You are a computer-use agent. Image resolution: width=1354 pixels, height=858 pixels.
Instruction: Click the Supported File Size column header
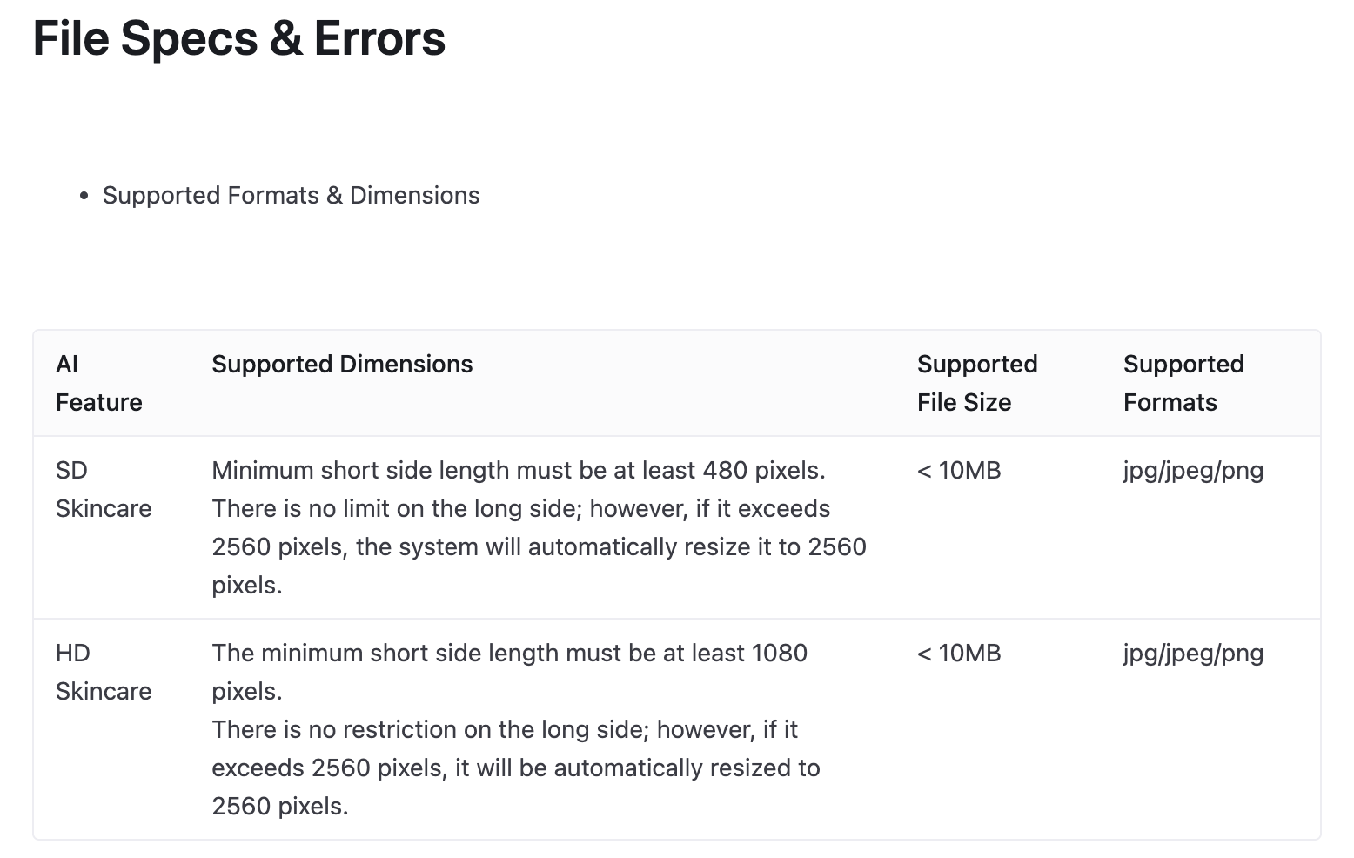977,383
